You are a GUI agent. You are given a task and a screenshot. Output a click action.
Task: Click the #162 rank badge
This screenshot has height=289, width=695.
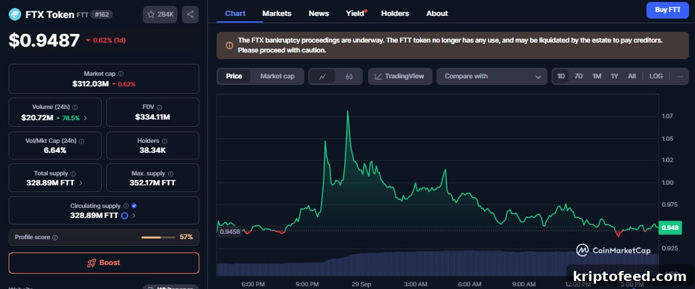point(102,15)
